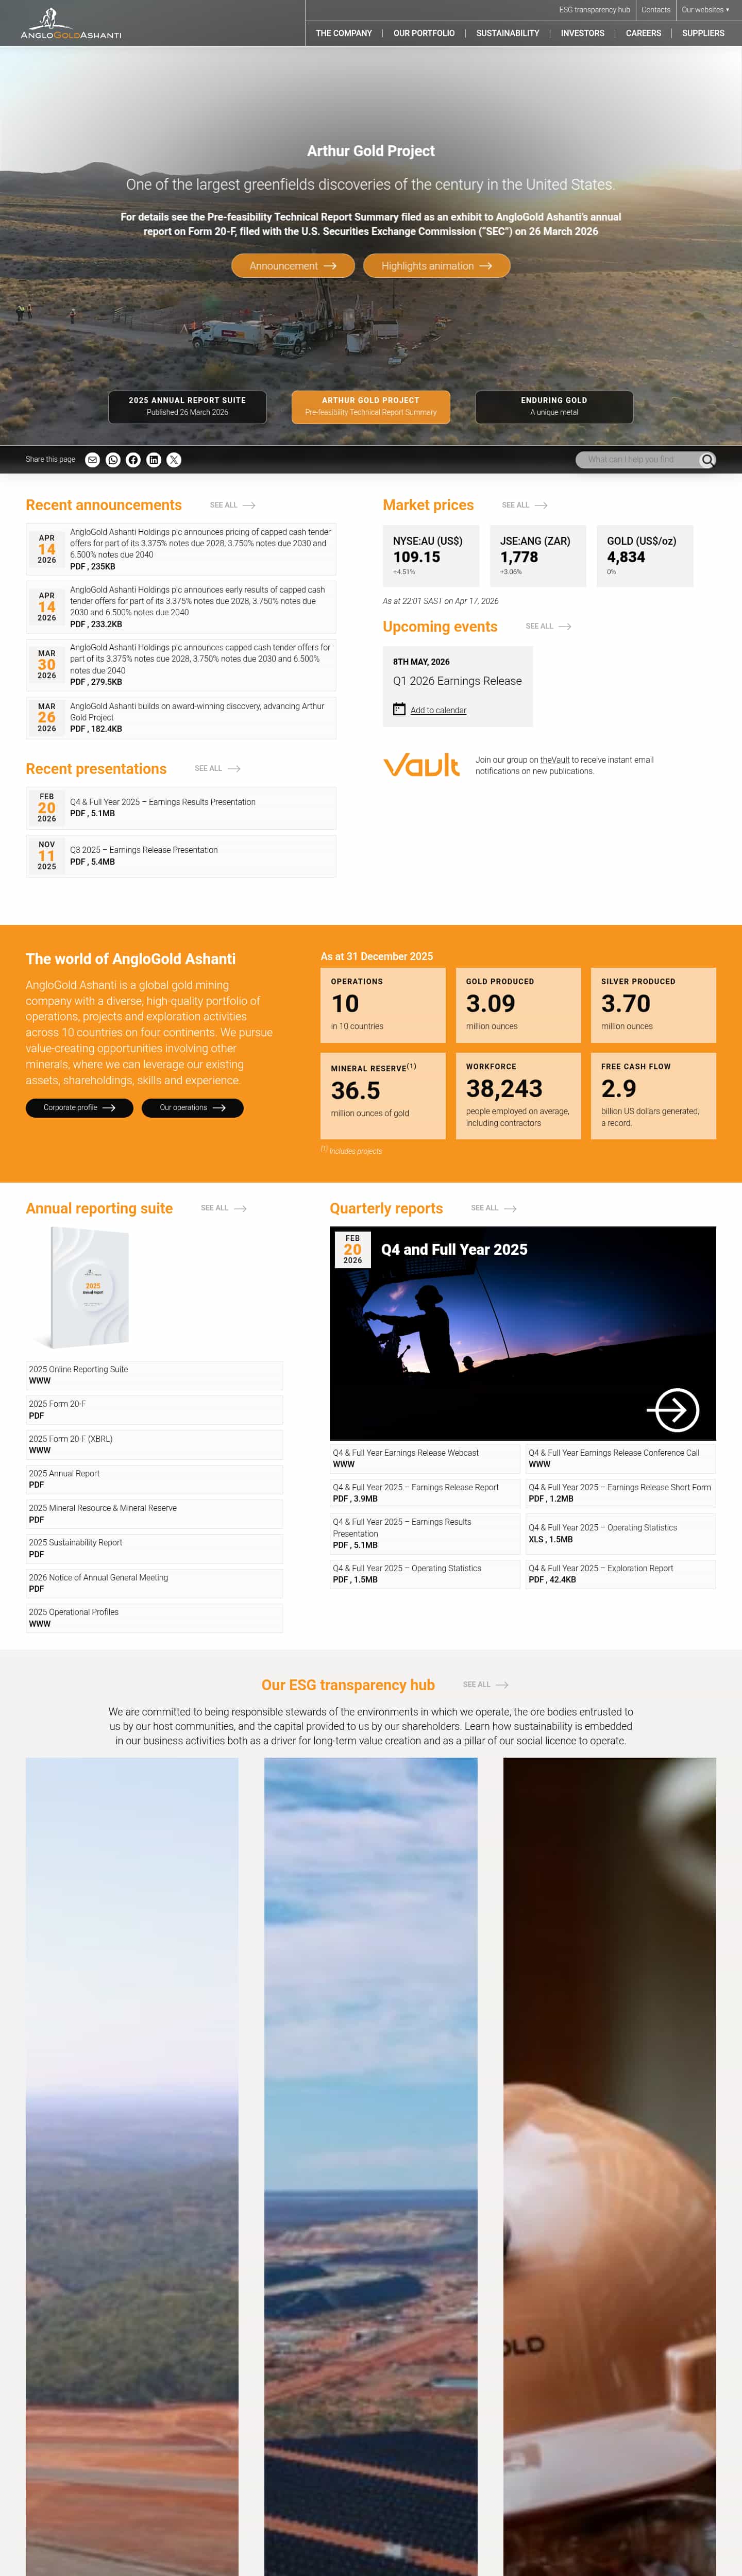This screenshot has height=2576, width=742.
Task: Click the AngloGold Ashanti logo
Action: pos(71,23)
